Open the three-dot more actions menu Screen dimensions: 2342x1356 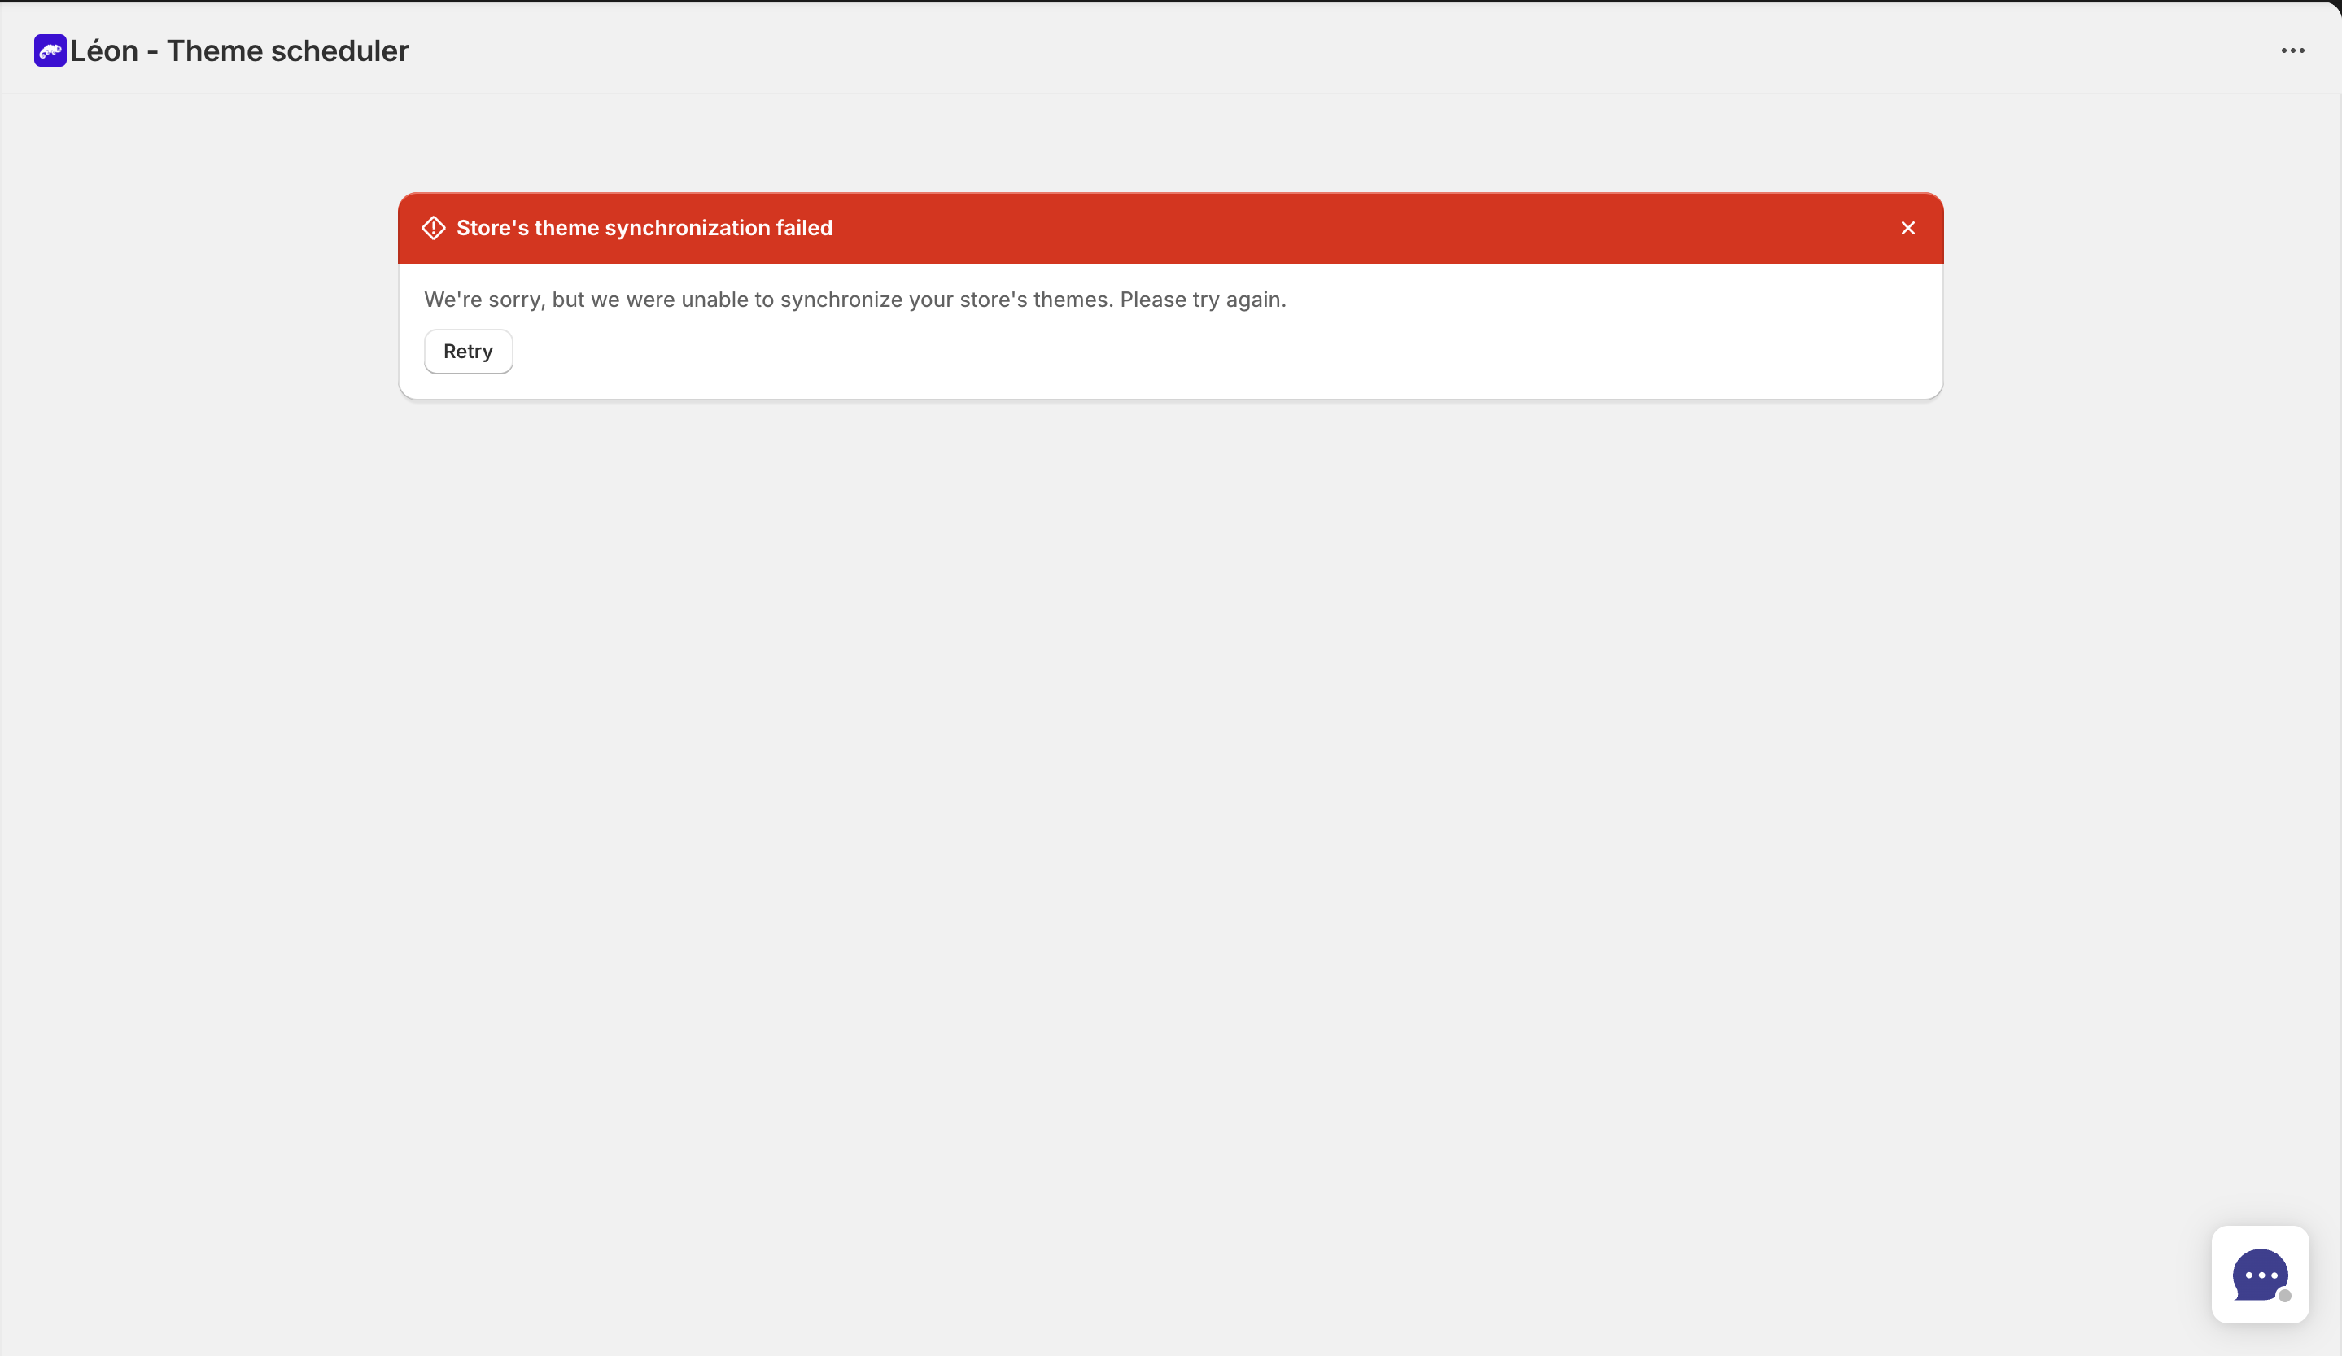[2292, 51]
